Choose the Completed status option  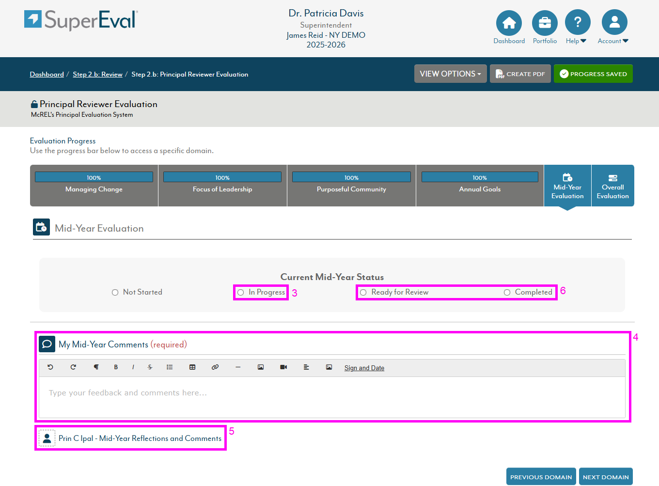point(507,293)
